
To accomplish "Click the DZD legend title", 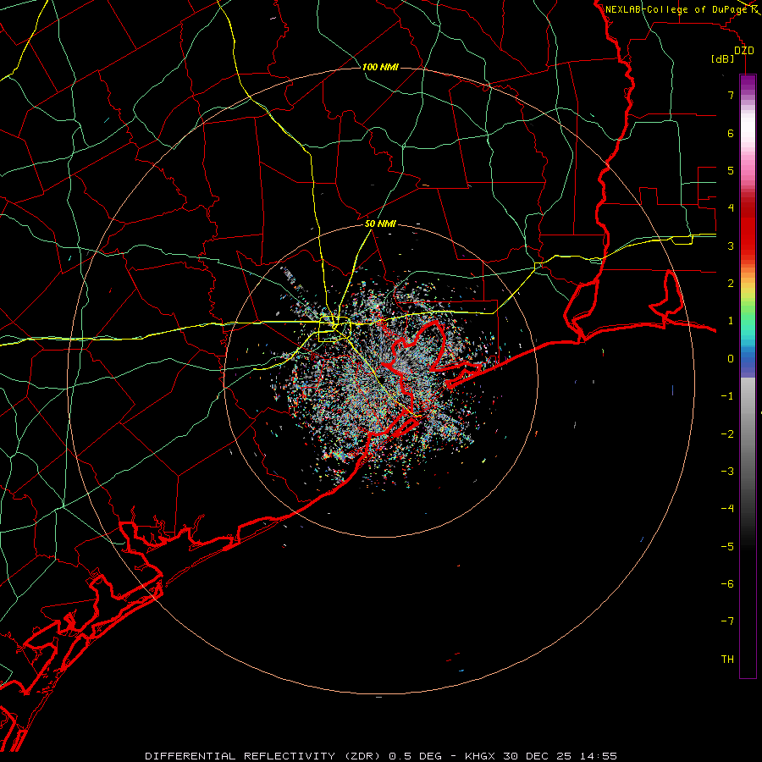I will (744, 51).
